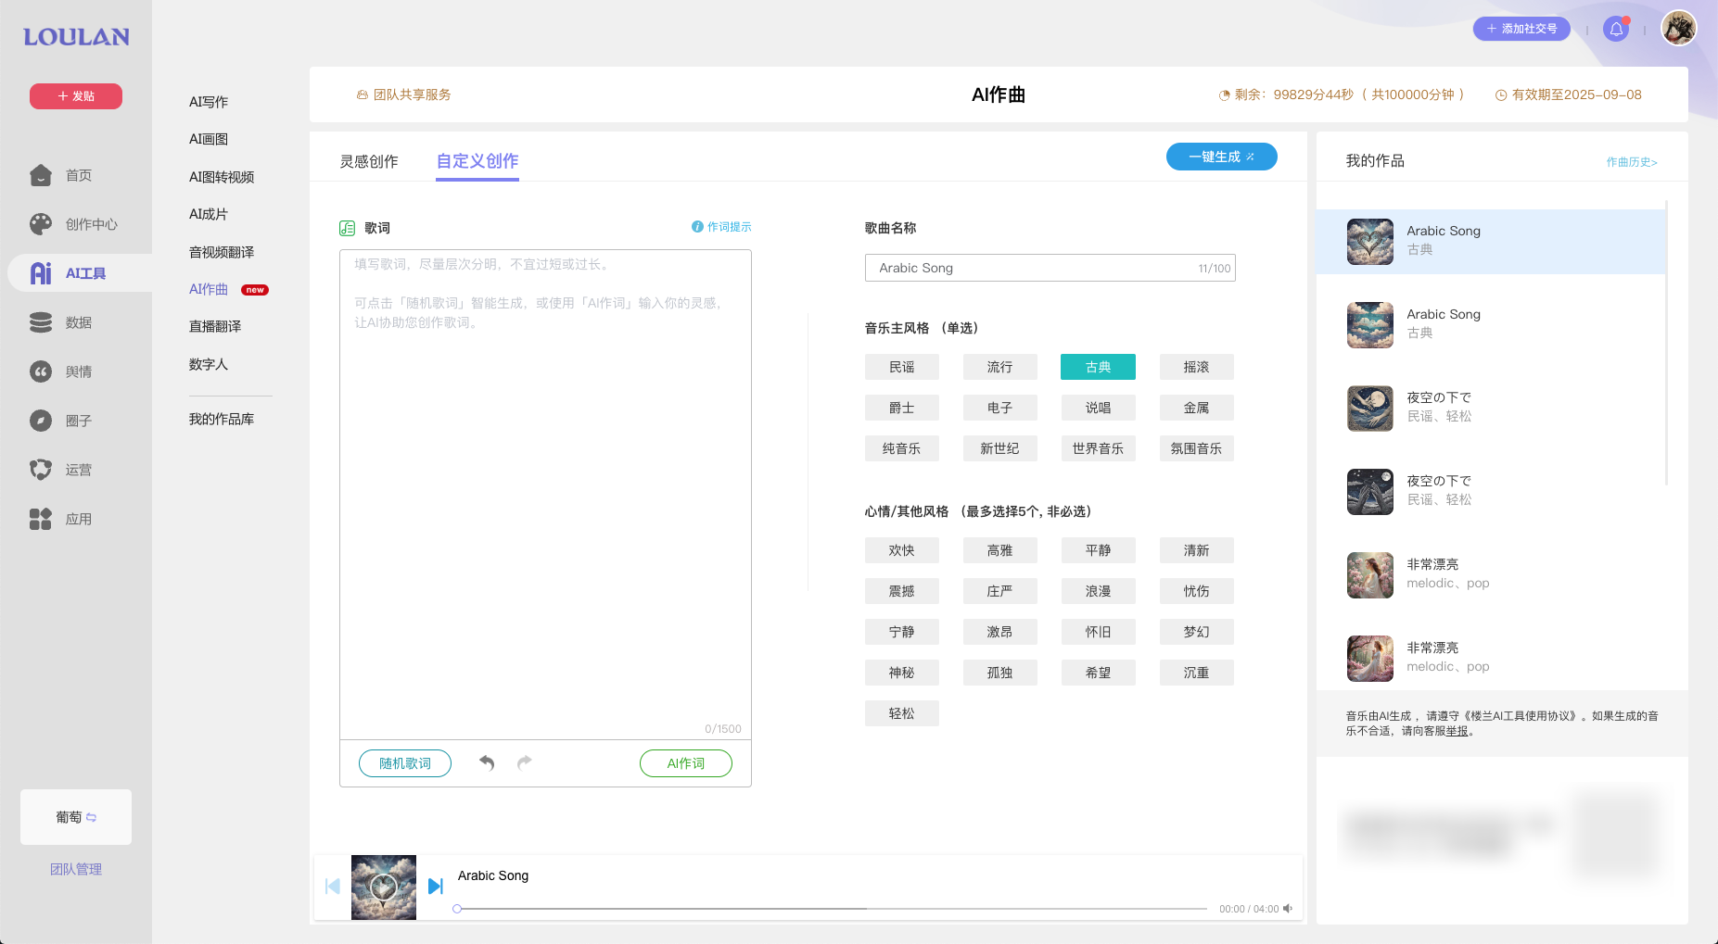Image resolution: width=1718 pixels, height=944 pixels.
Task: Click the 一键生成 generate button
Action: pos(1221,157)
